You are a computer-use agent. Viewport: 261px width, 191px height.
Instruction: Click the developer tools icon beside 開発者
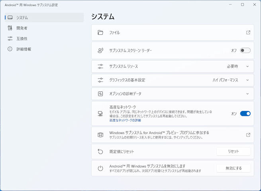click(x=10, y=28)
